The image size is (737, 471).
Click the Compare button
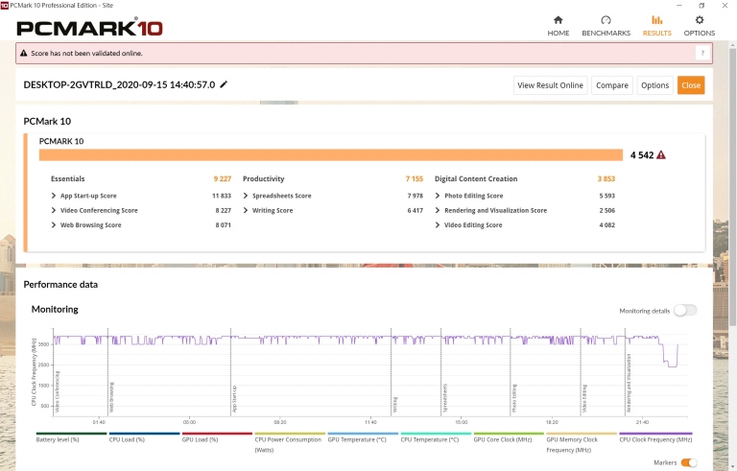[612, 85]
